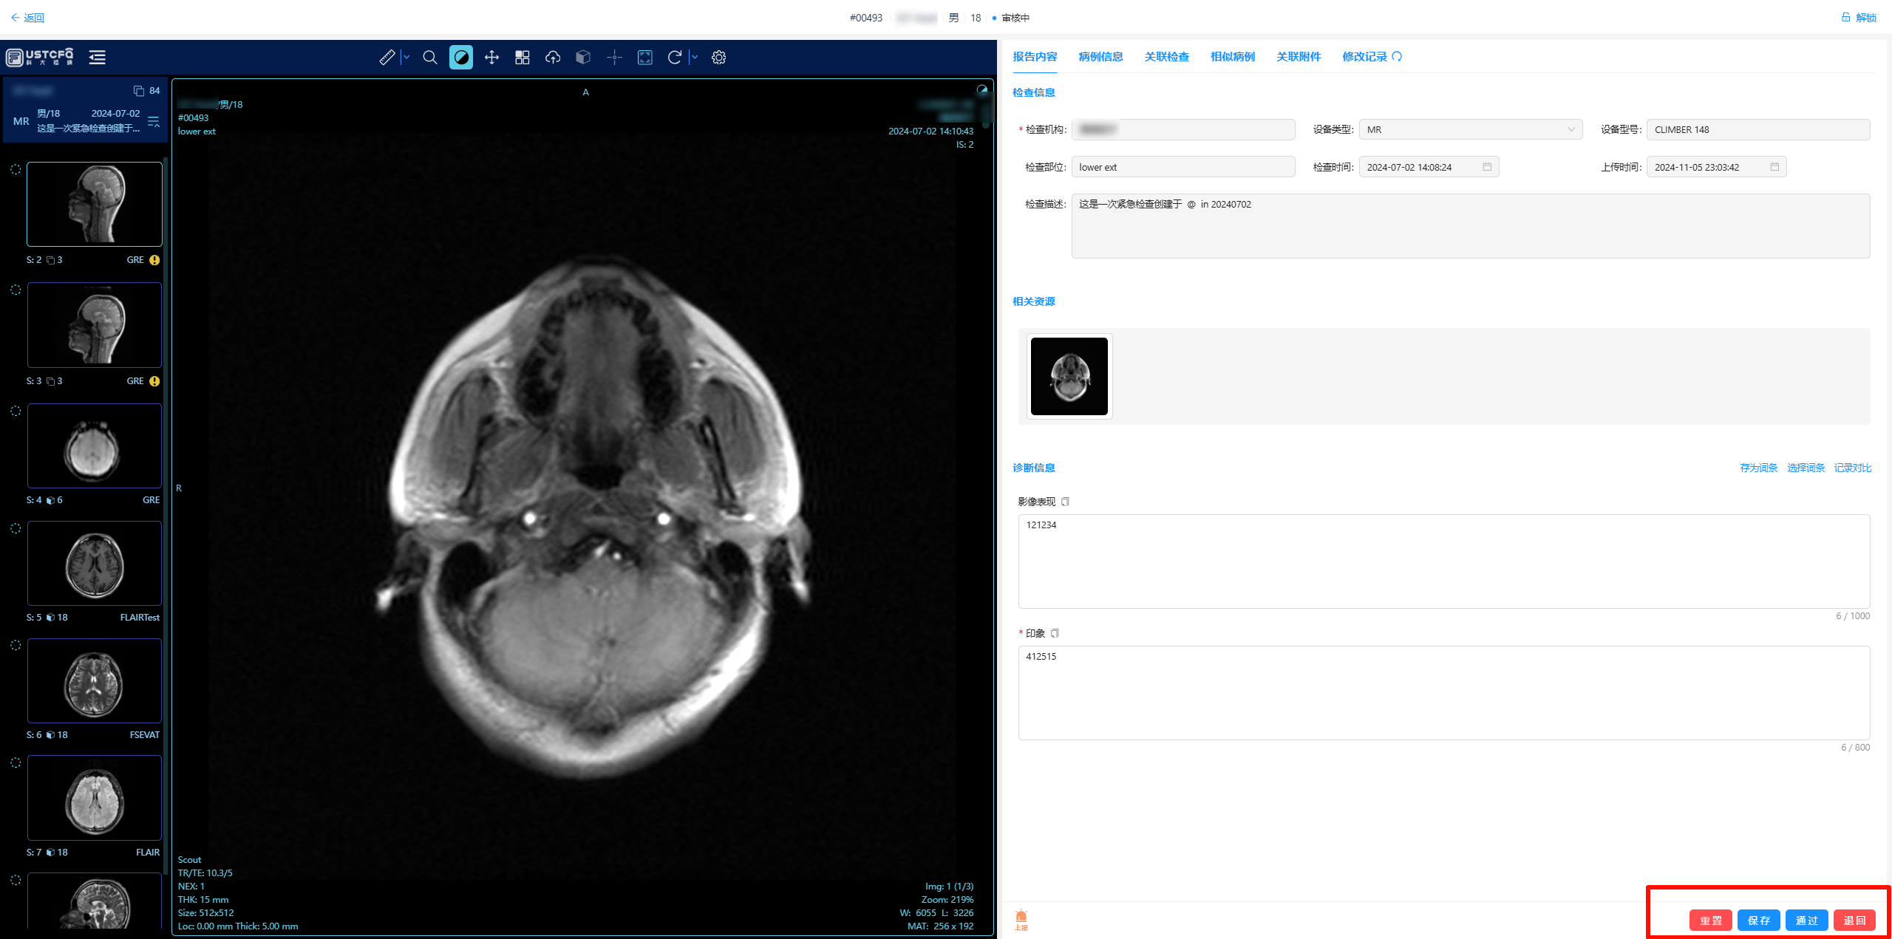Open the 设备类型 MR dropdown
This screenshot has width=1892, height=939.
pos(1470,129)
